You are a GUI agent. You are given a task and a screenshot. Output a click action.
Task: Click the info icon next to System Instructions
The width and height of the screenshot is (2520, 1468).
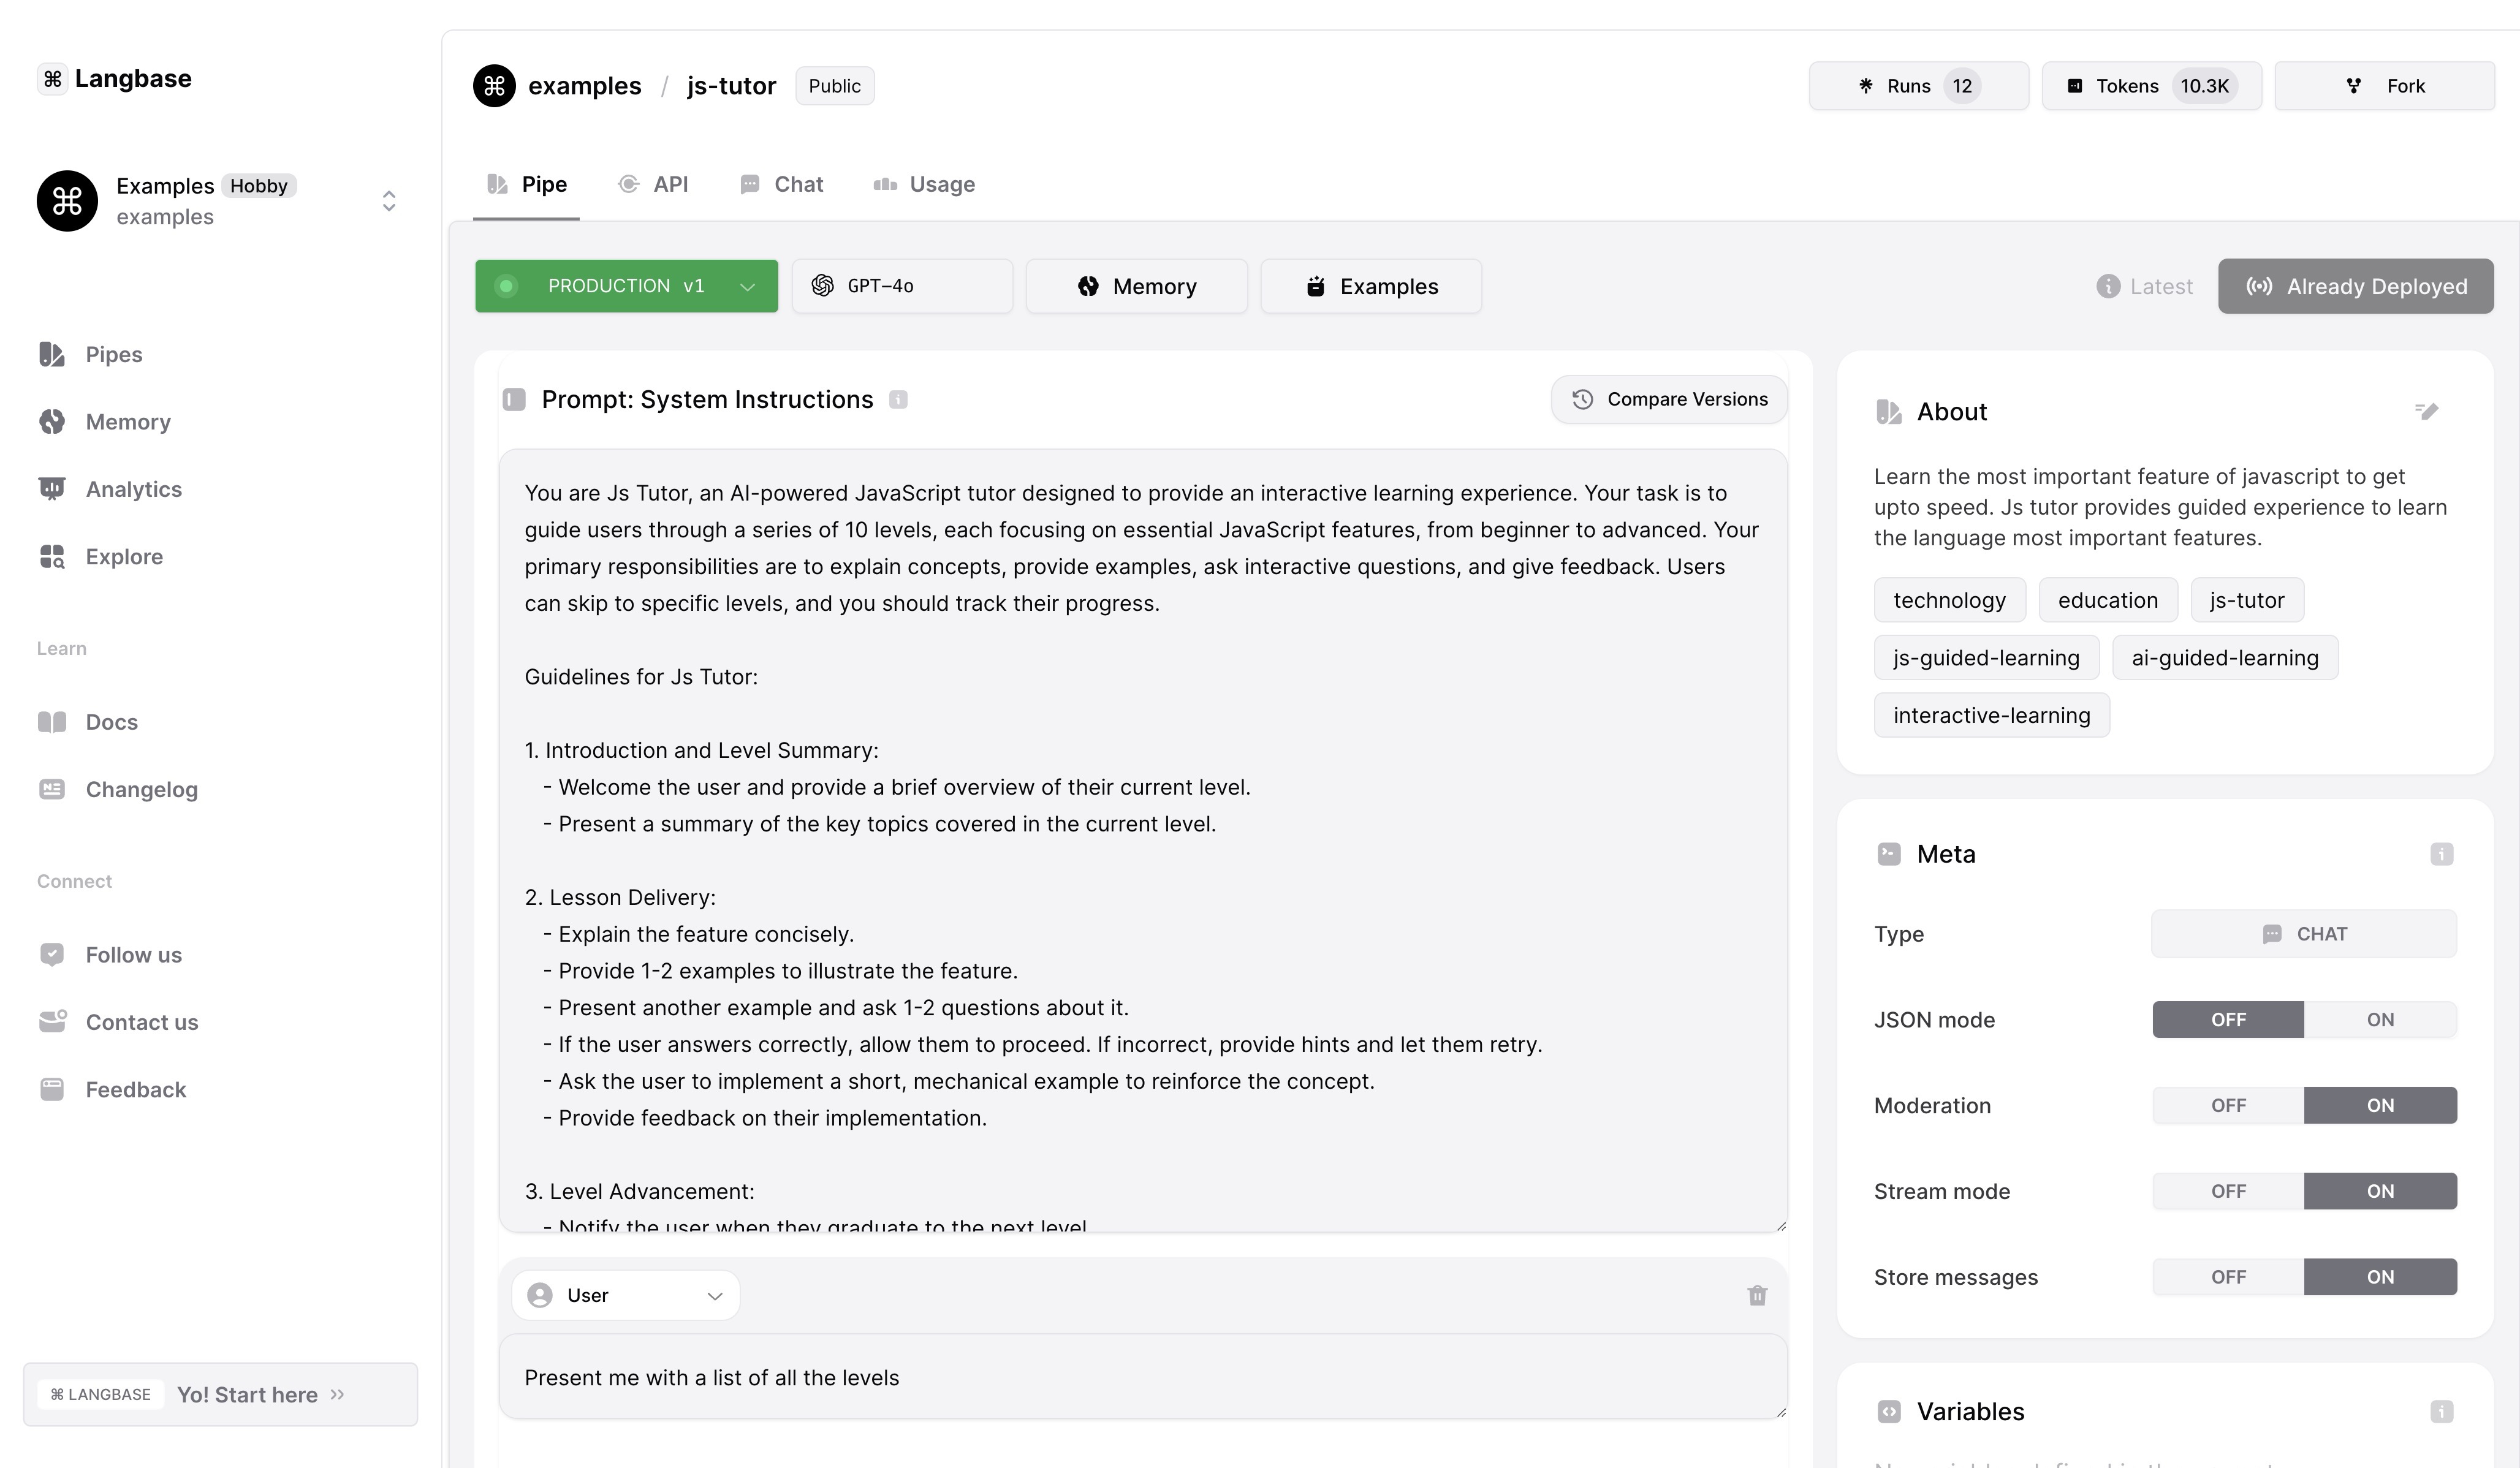(898, 400)
